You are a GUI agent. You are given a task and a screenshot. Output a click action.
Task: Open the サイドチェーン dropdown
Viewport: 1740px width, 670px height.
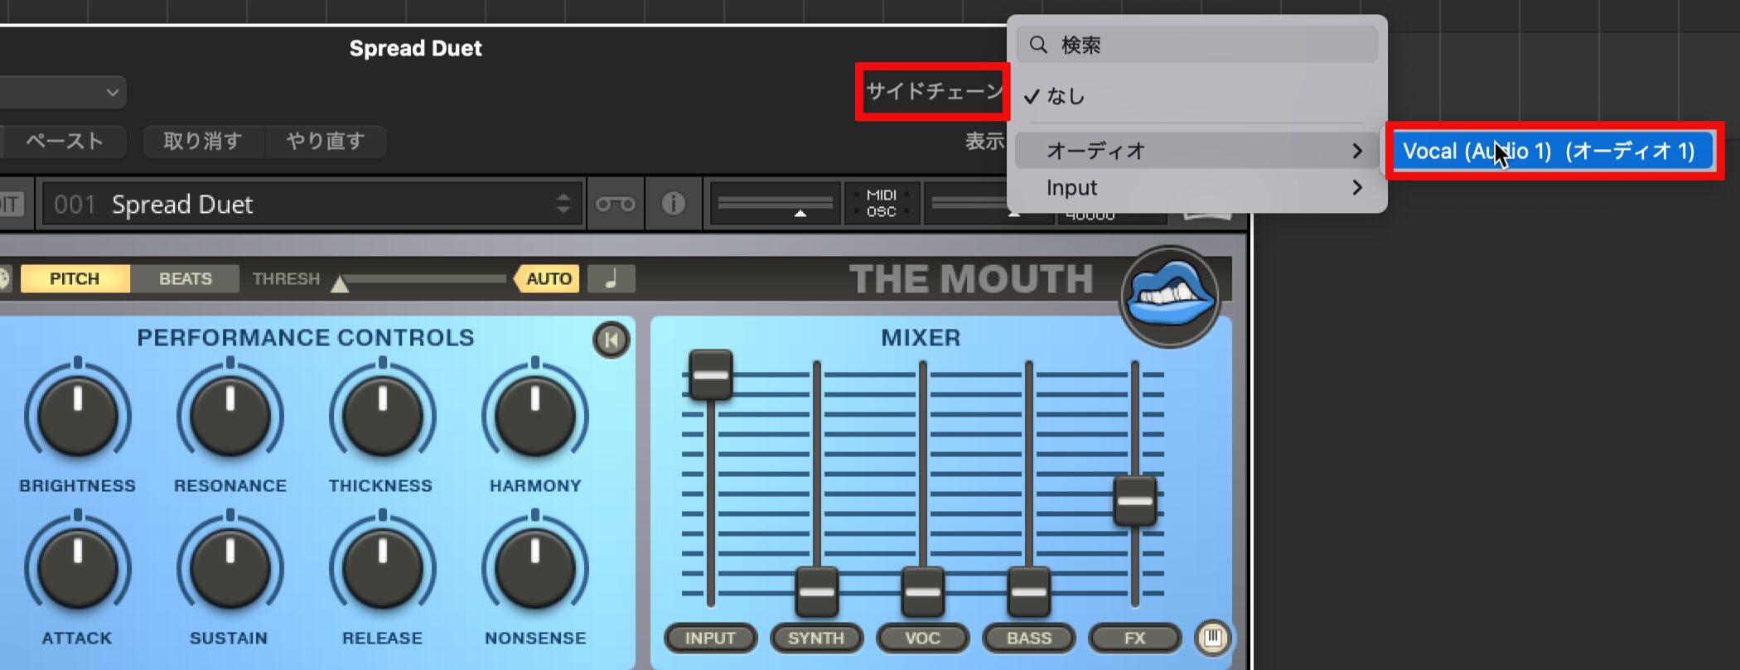click(x=933, y=91)
